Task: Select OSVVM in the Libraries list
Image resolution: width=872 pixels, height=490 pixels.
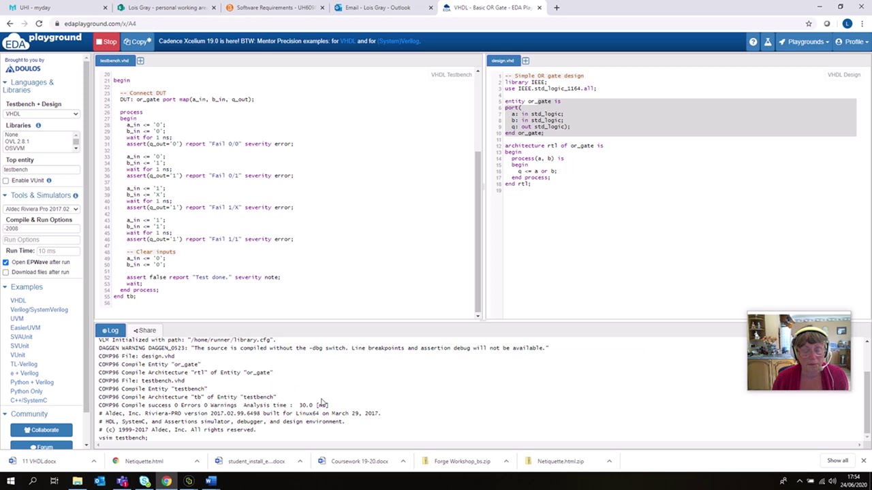Action: coord(15,148)
